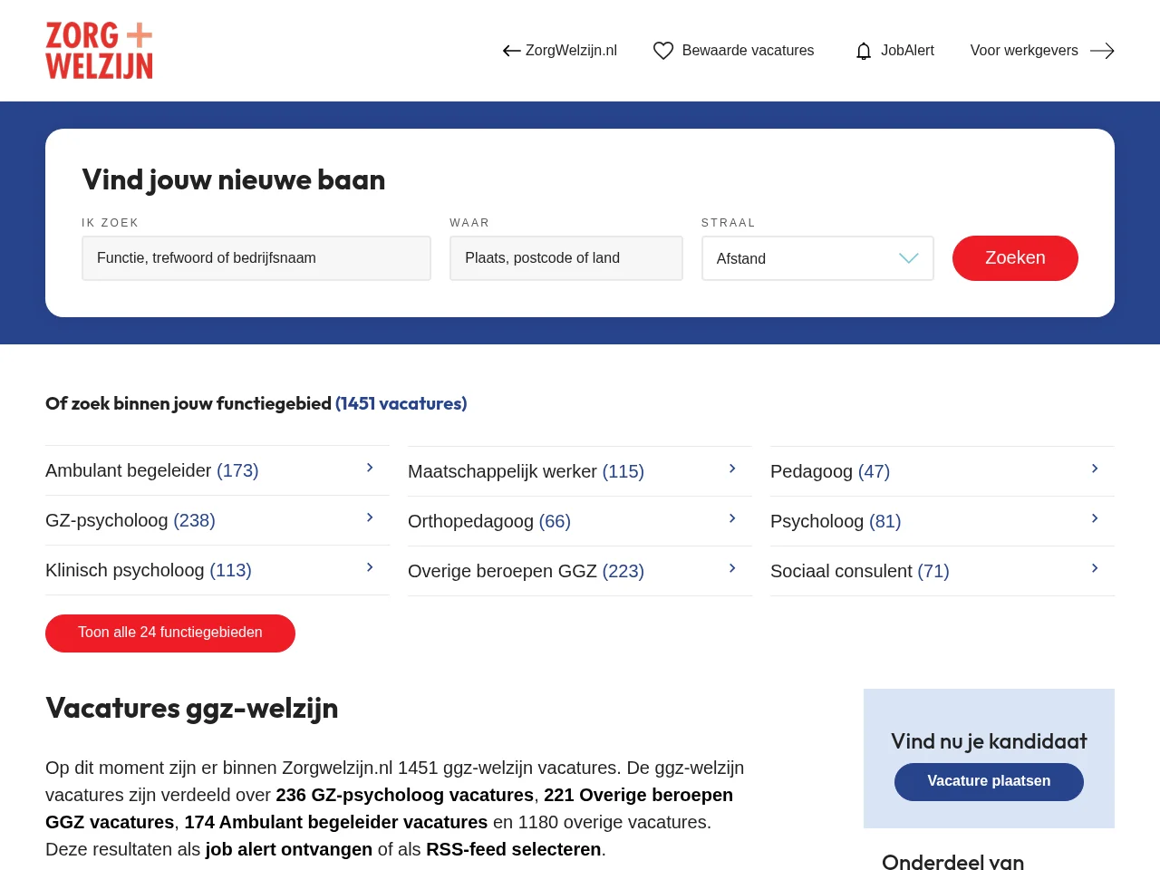Open Overige beroepen GGZ (223) vacancies
Image resolution: width=1160 pixels, height=870 pixels.
click(x=526, y=571)
